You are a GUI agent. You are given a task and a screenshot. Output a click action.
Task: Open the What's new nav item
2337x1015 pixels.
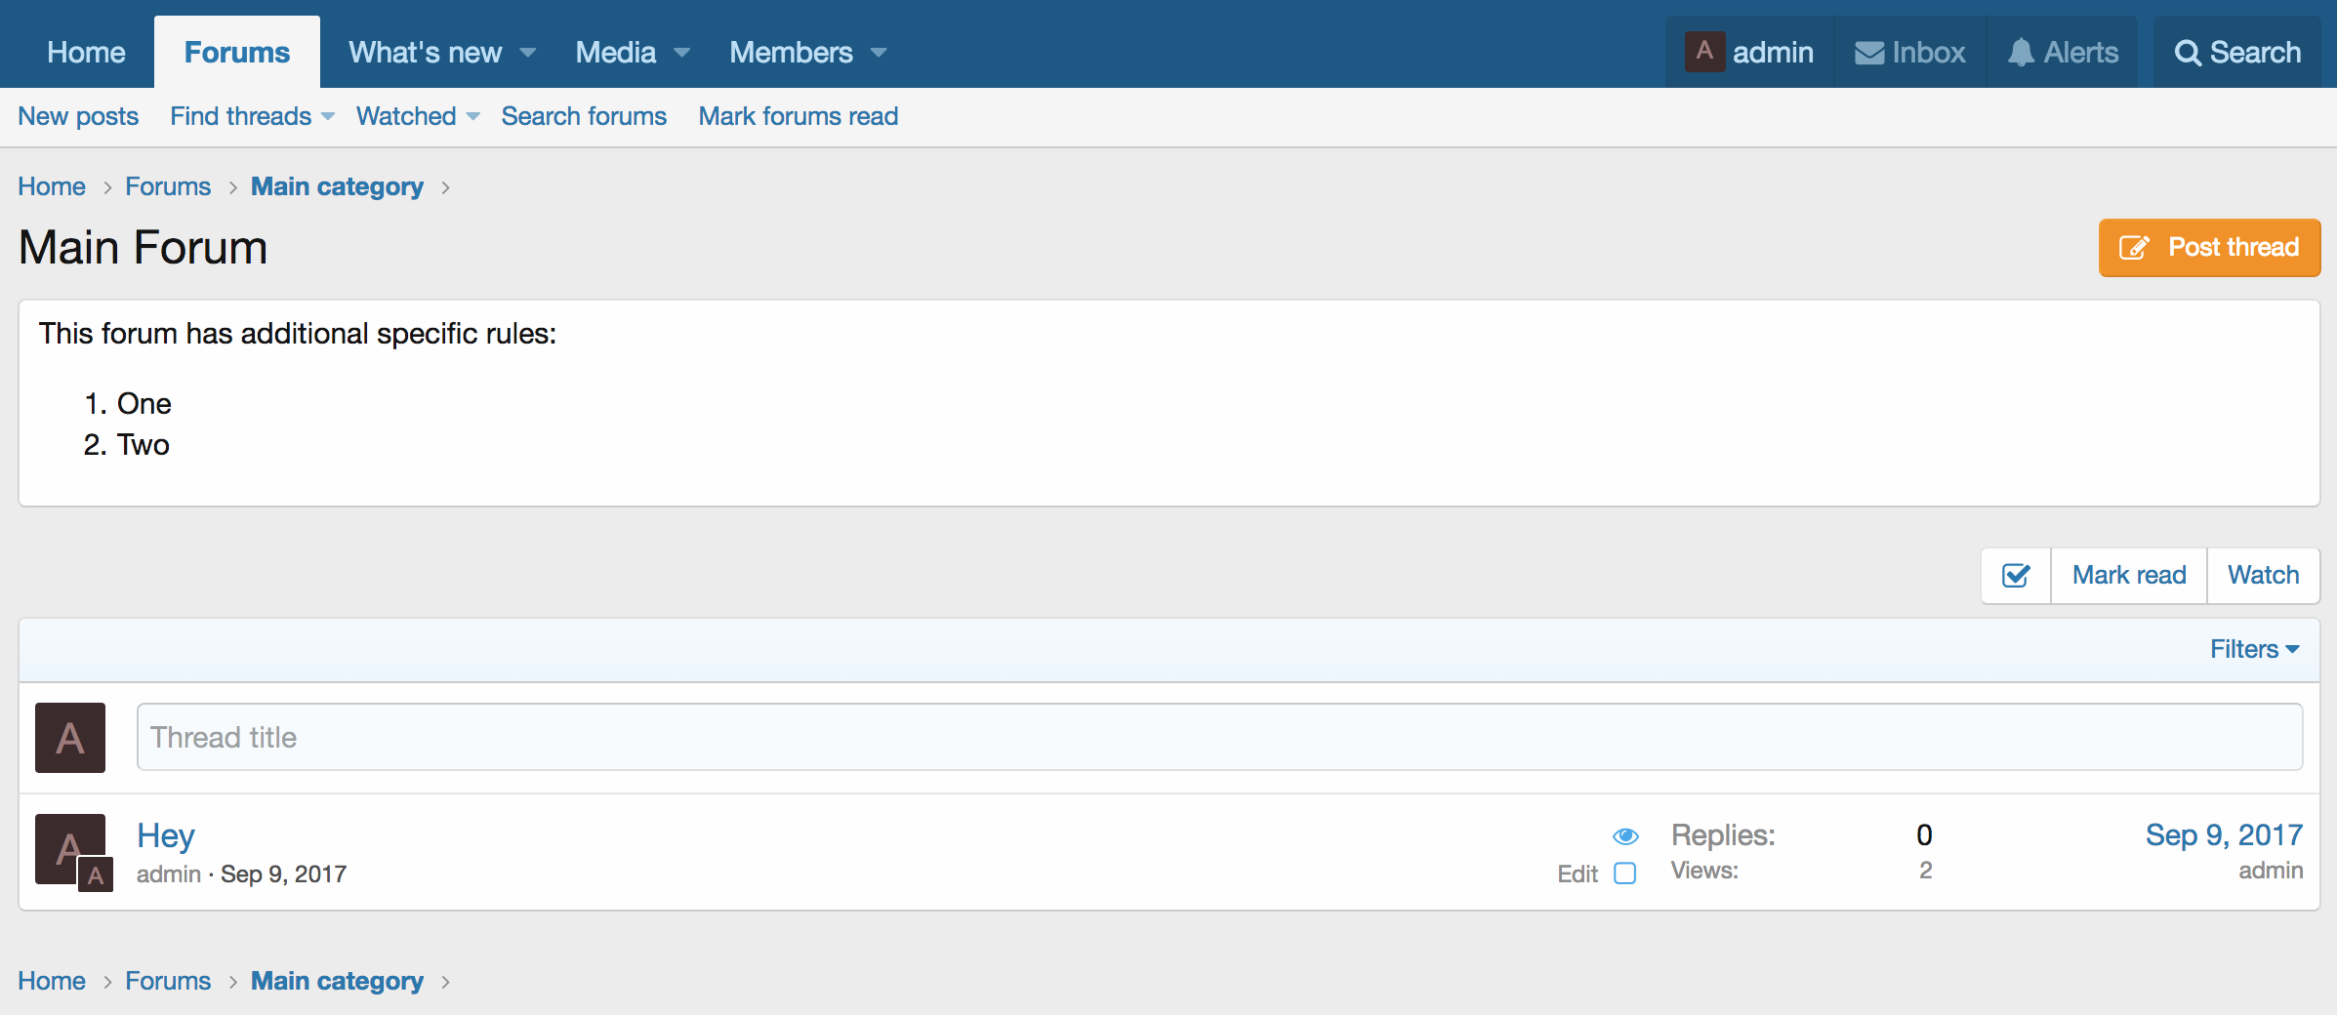[x=426, y=53]
